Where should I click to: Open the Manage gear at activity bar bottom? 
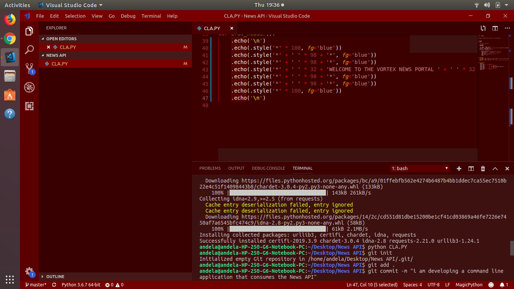click(29, 272)
